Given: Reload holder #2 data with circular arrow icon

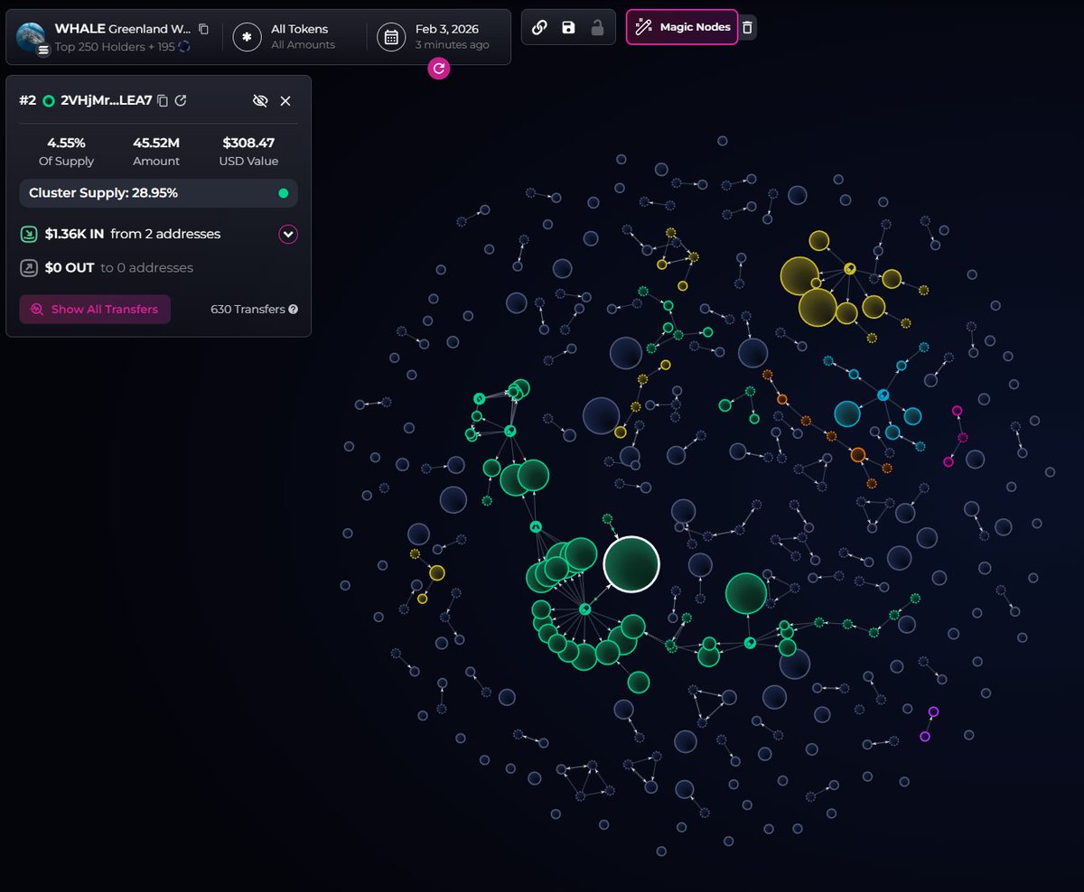Looking at the screenshot, I should click(x=181, y=100).
